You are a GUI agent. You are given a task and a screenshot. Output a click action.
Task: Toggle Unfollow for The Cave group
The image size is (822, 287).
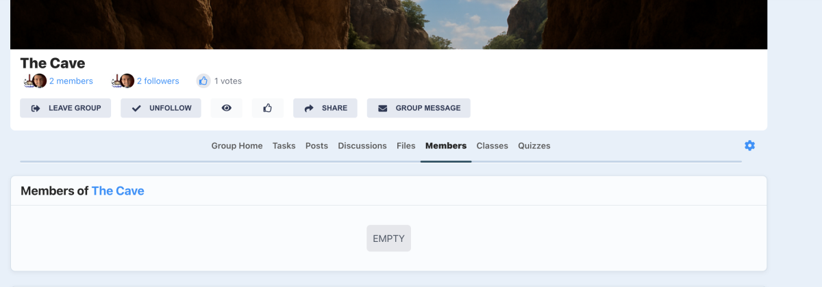(x=161, y=108)
